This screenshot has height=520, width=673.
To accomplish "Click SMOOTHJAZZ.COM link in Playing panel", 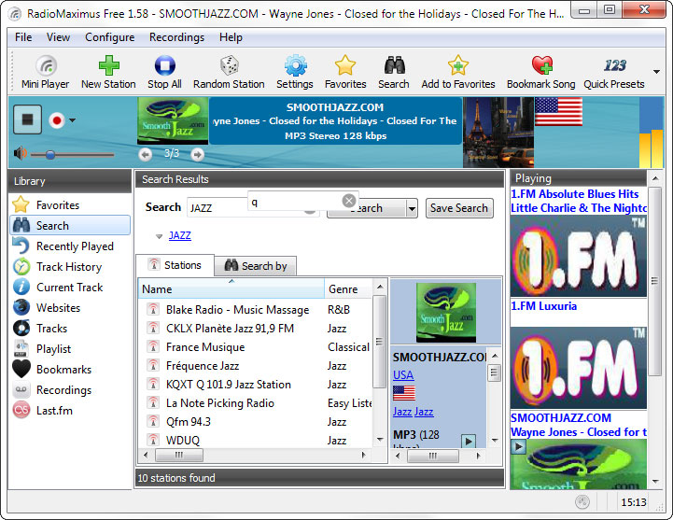I will point(561,418).
